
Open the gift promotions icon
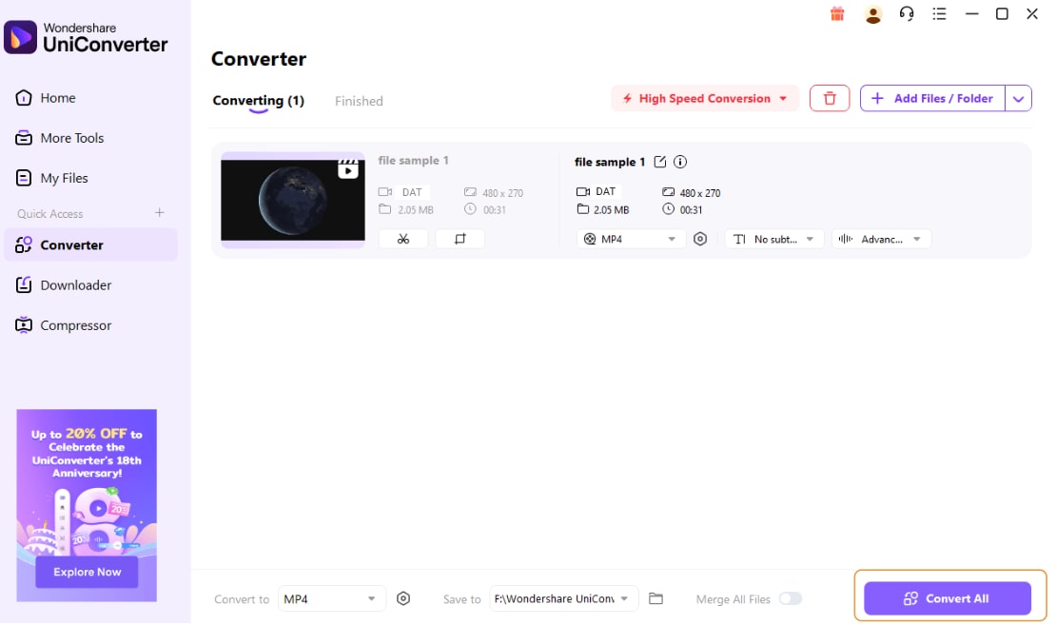tap(837, 14)
